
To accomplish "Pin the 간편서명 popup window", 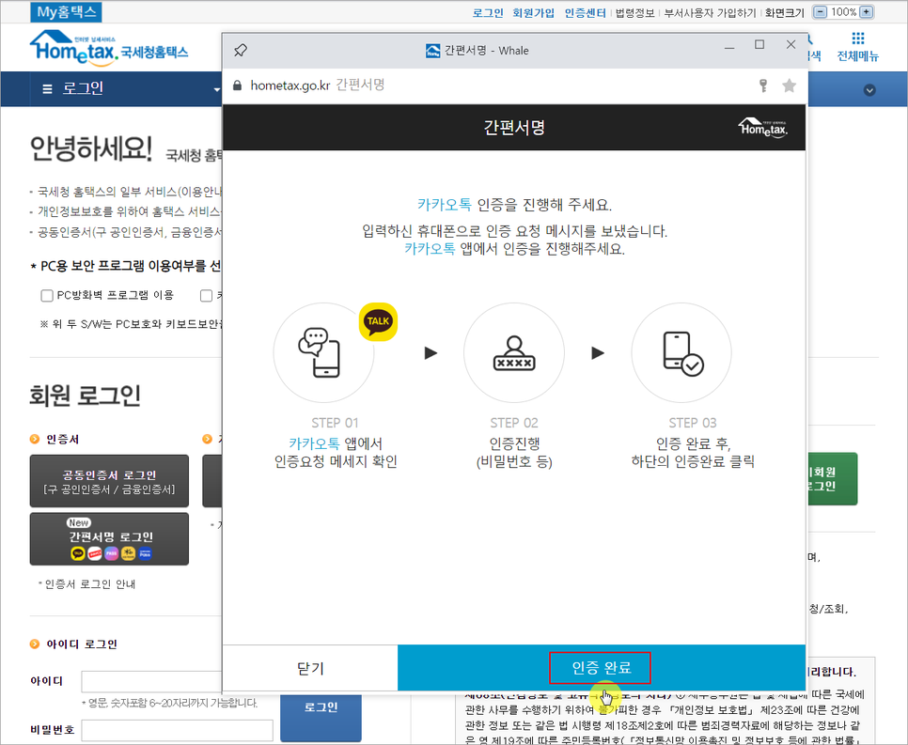I will tap(241, 51).
